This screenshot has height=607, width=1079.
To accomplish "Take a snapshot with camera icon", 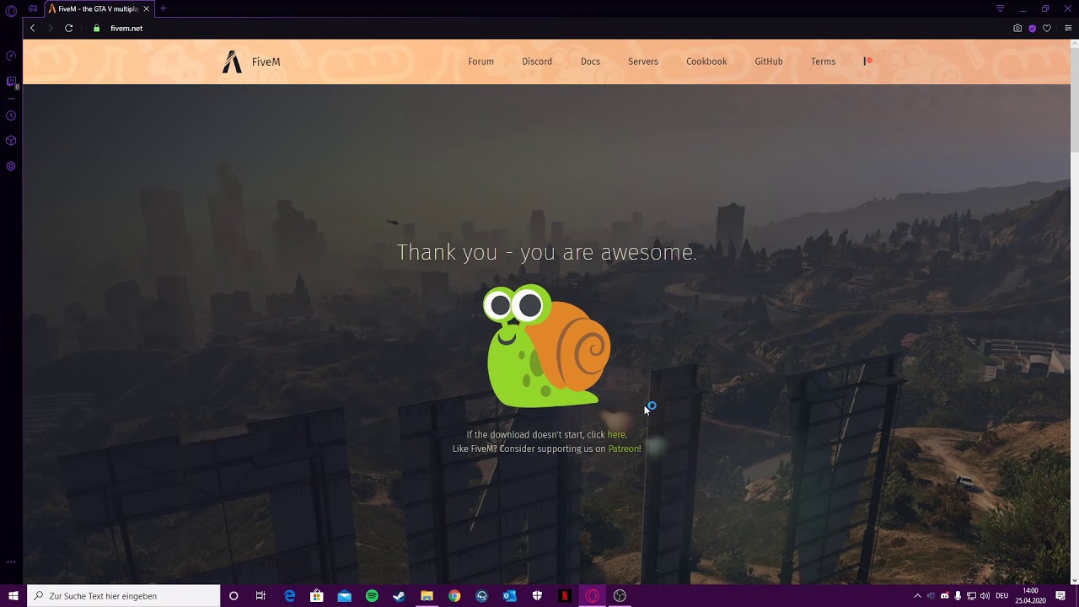I will click(1017, 28).
